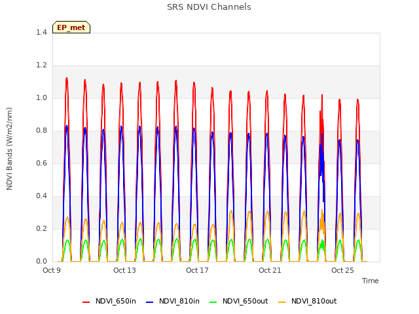Toggle the NDVI_650in legend entry
This screenshot has height=314, width=419.
pyautogui.click(x=109, y=302)
